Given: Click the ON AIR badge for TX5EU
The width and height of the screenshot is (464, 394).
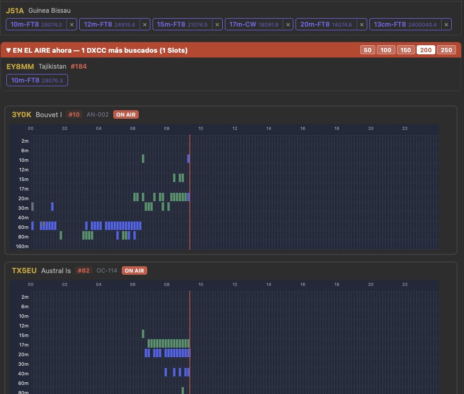Looking at the screenshot, I should click(134, 270).
